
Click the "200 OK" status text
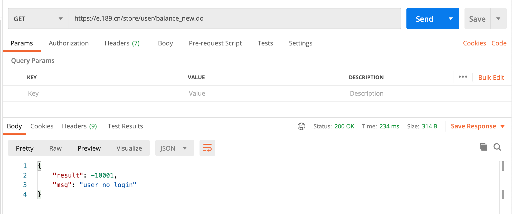(344, 126)
